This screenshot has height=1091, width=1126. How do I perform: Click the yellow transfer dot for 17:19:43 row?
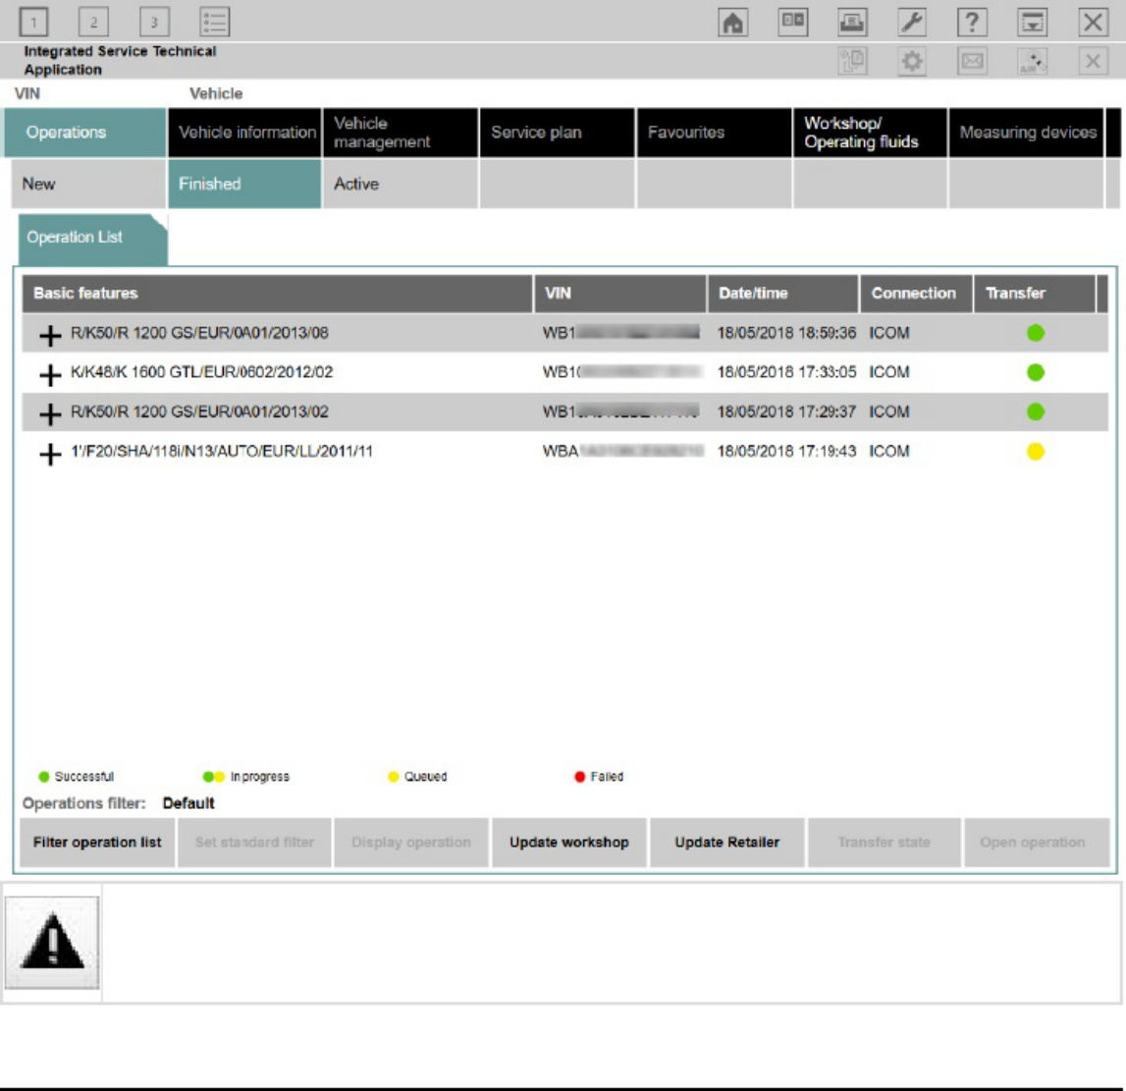[x=1036, y=452]
